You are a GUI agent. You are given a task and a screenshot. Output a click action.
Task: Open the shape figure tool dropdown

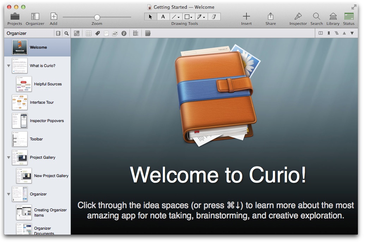pos(188,17)
